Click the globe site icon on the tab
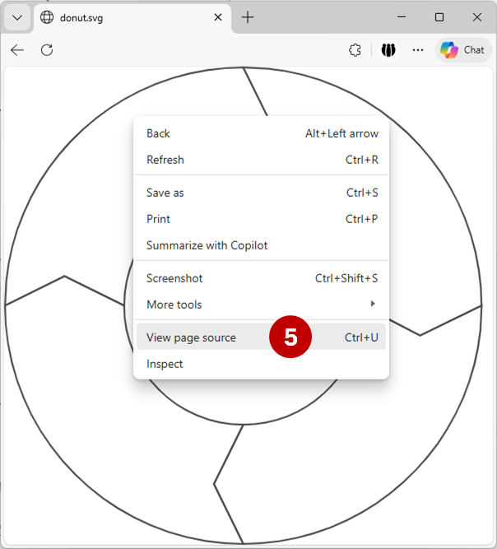Viewport: 497px width, 549px height. pyautogui.click(x=47, y=17)
